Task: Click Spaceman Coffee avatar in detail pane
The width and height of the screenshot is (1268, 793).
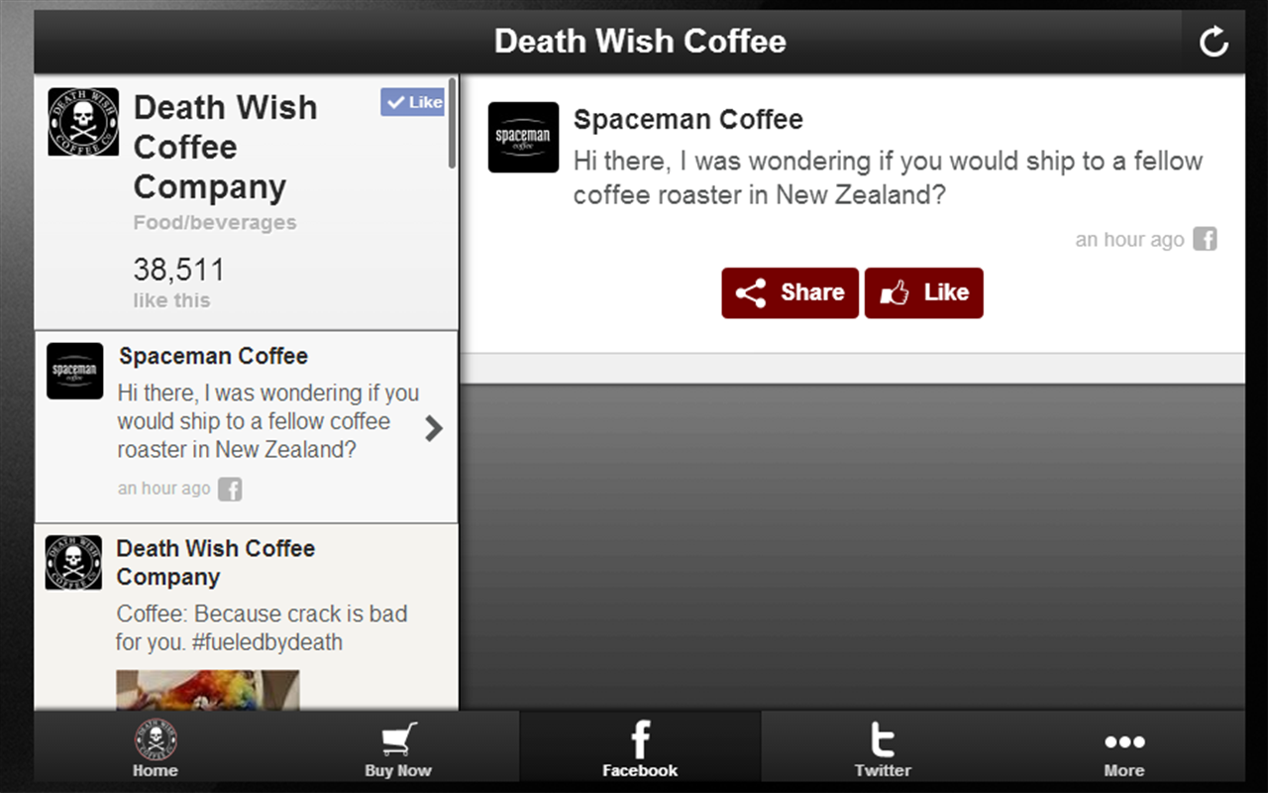Action: click(523, 137)
